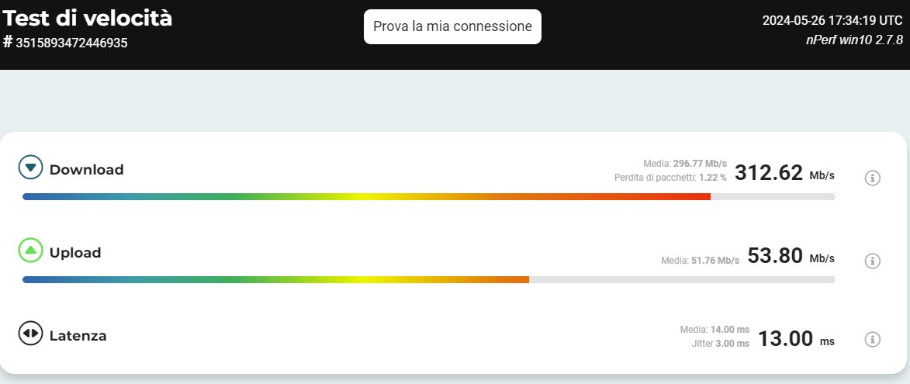Click the Test di velocità heading
Viewport: 910px width, 384px height.
[88, 18]
